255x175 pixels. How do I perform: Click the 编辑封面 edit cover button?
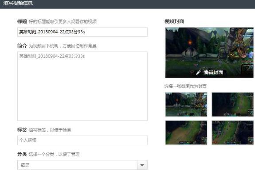(209, 72)
